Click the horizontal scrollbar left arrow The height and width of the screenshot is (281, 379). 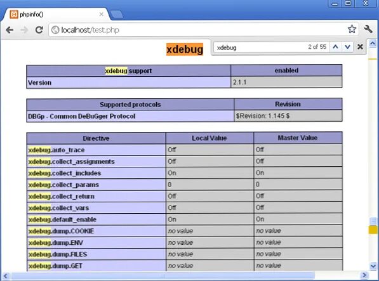click(6, 275)
